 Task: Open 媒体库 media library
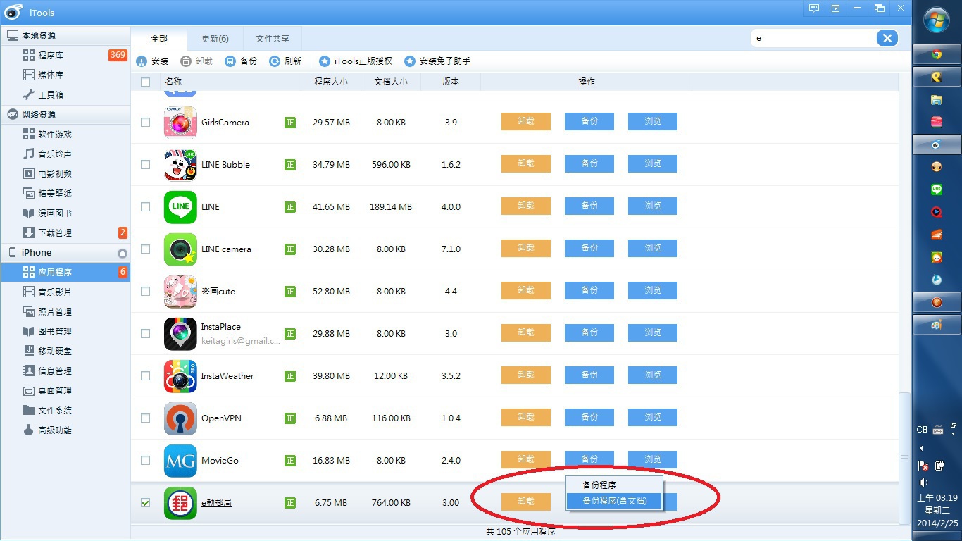pyautogui.click(x=65, y=75)
